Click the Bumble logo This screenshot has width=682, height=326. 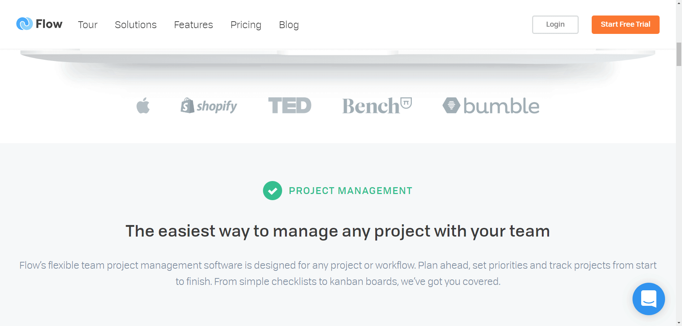tap(491, 106)
